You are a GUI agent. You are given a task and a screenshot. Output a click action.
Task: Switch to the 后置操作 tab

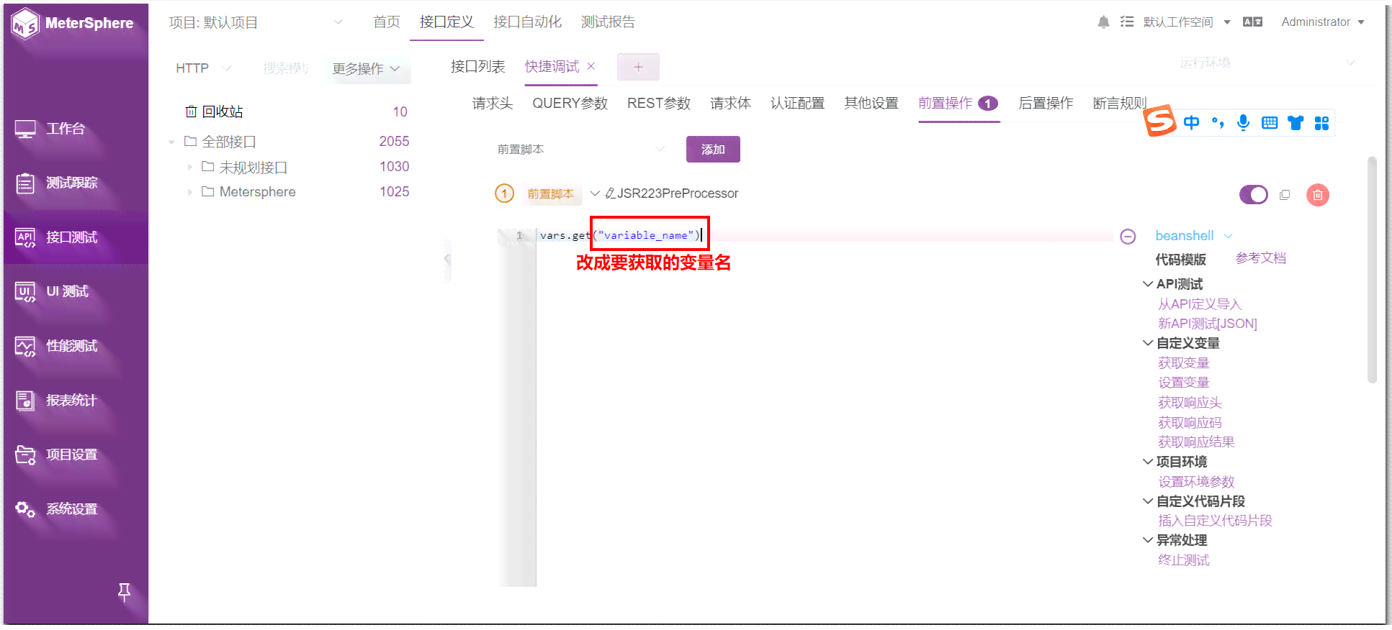[1046, 104]
